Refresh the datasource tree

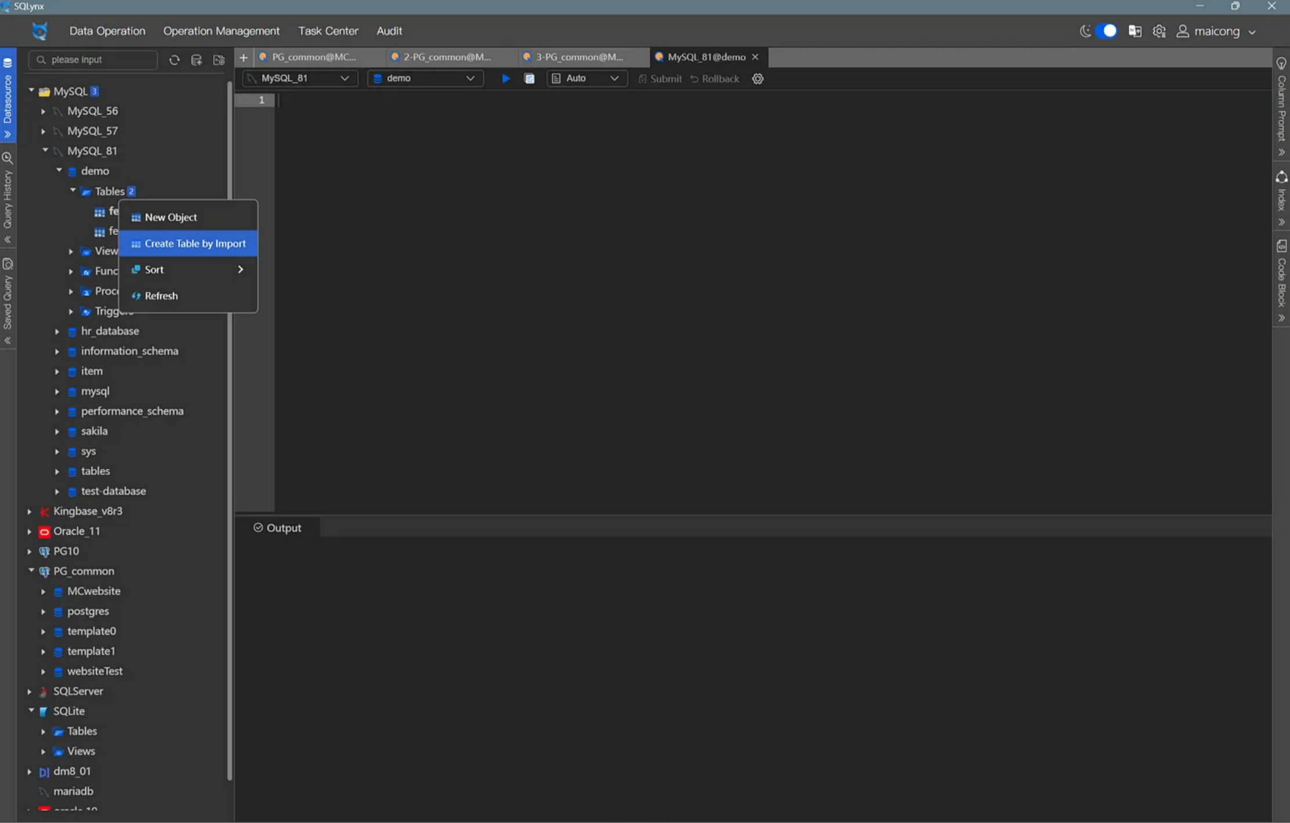point(175,60)
